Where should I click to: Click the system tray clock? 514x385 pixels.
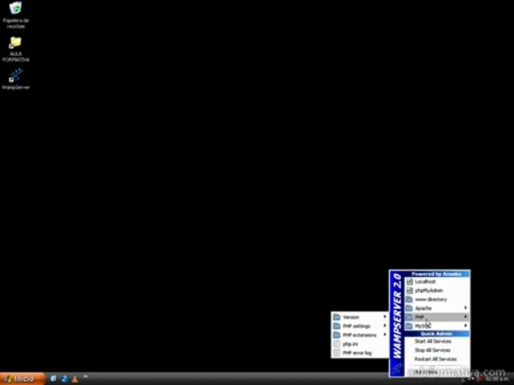click(497, 379)
